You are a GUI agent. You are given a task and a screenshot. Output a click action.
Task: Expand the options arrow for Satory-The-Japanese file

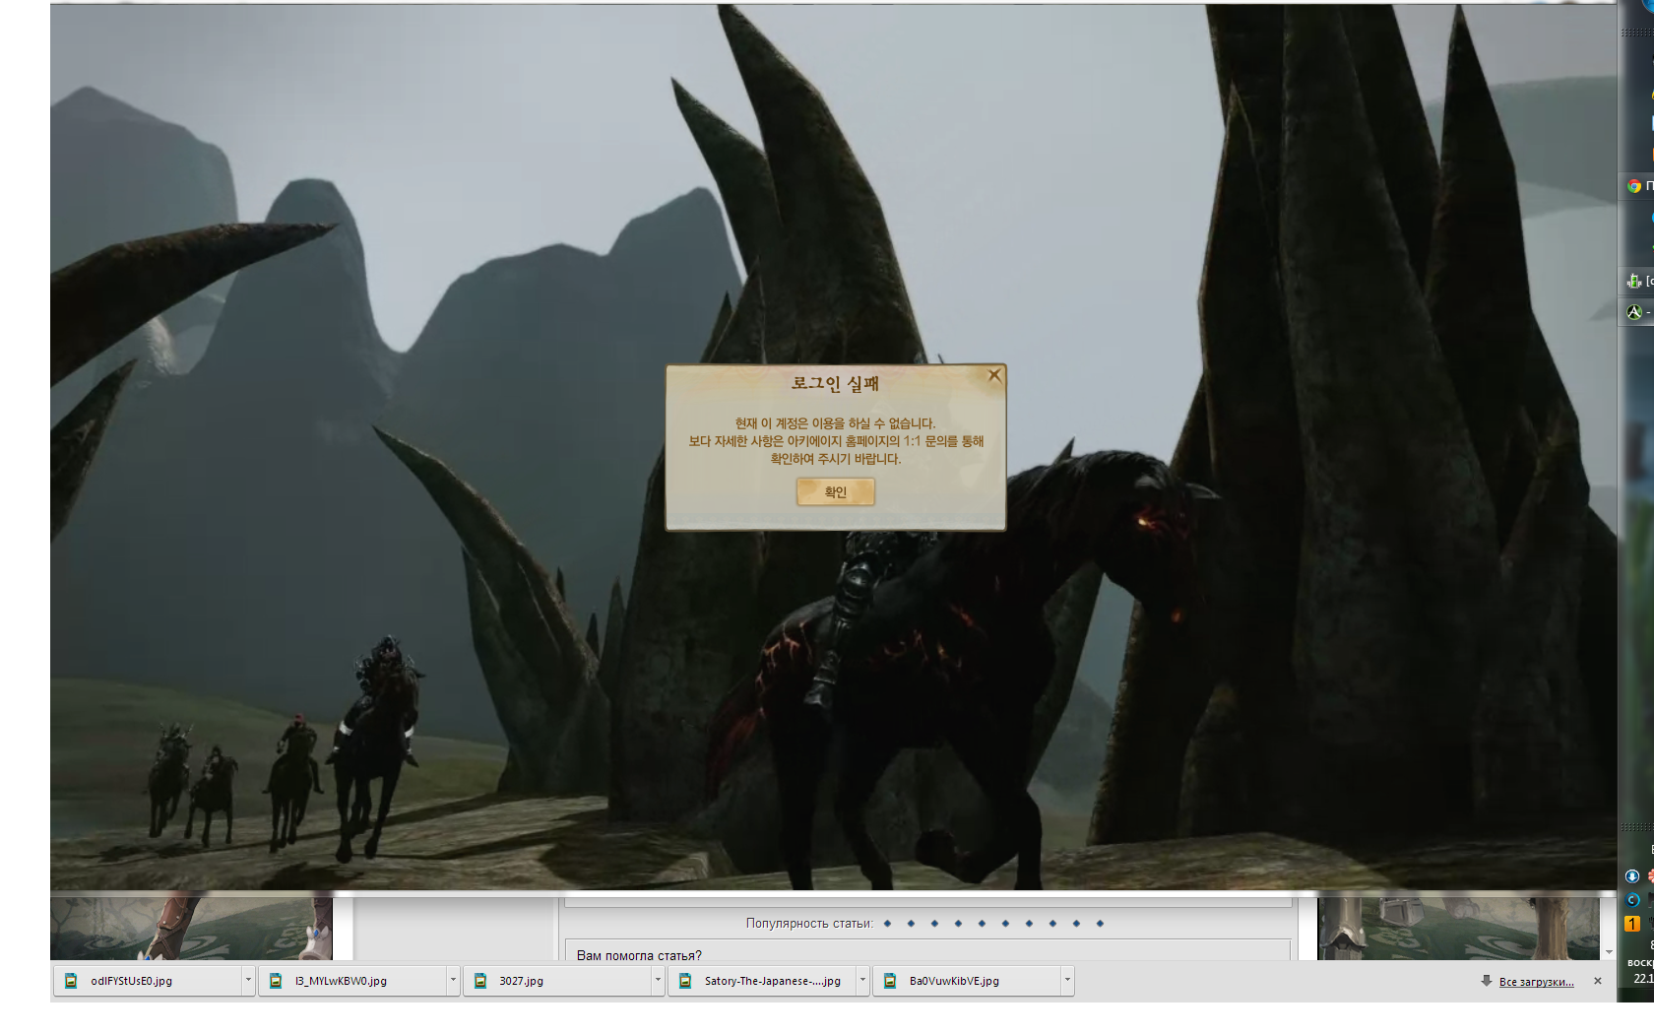[x=862, y=981]
